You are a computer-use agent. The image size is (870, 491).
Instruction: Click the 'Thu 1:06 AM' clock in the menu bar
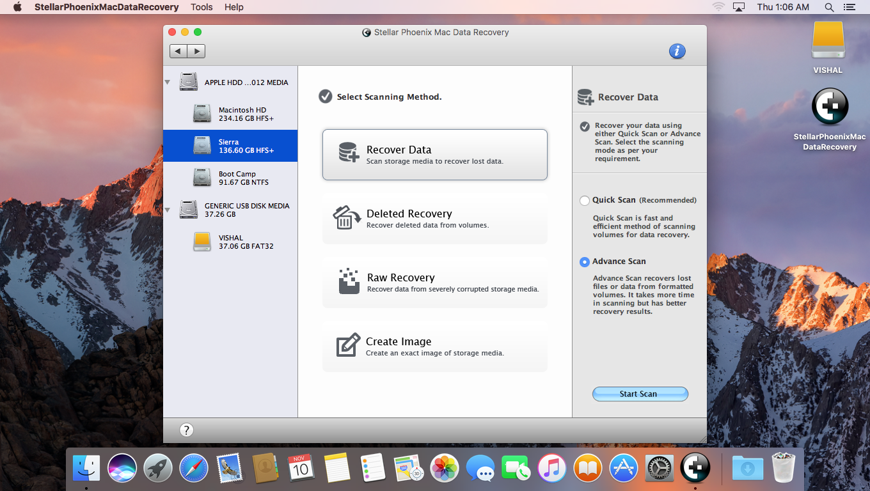coord(783,7)
